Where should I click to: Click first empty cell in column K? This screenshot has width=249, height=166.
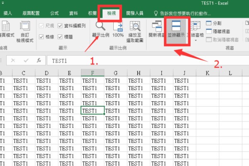click(207, 81)
